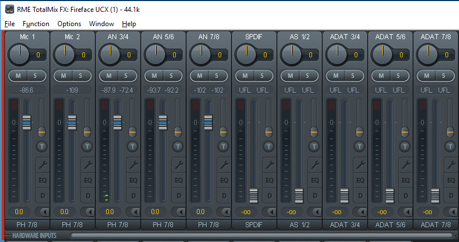This screenshot has height=242, width=459.
Task: Click trim (T) button on AN 5/6 channel
Action: 178,146
